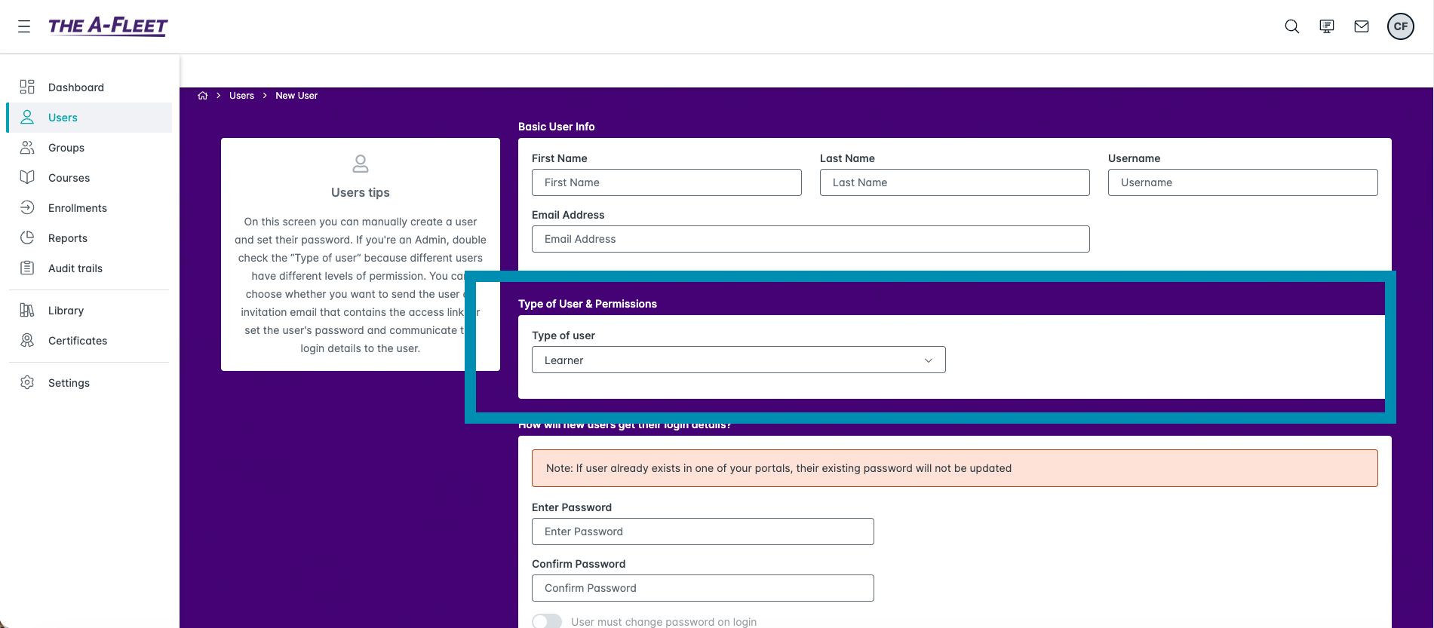Open Enrollments in the sidebar
Viewport: 1434px width, 628px height.
click(77, 208)
